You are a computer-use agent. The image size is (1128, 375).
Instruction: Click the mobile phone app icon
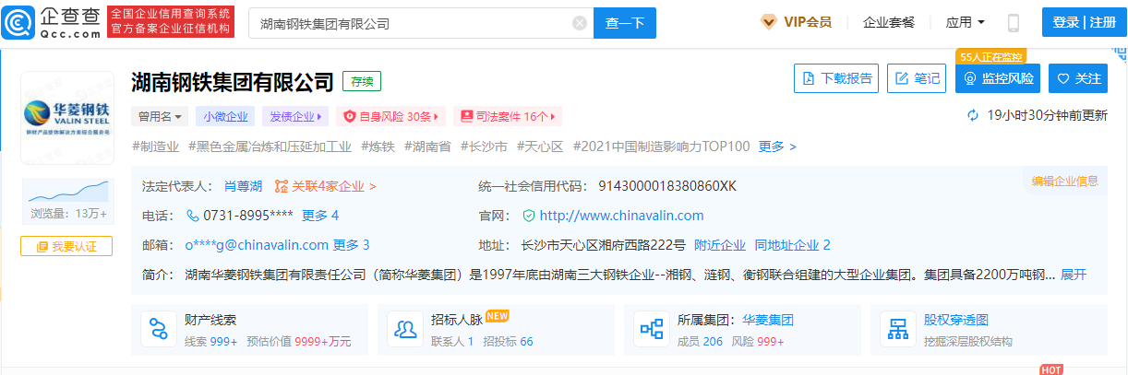coord(1013,23)
